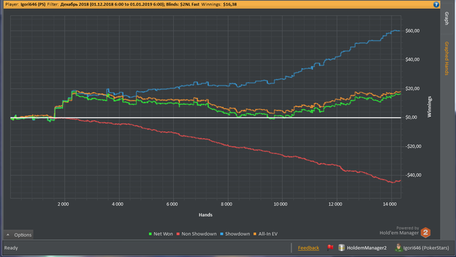Click the blue Showdown legend swatch

pyautogui.click(x=221, y=234)
